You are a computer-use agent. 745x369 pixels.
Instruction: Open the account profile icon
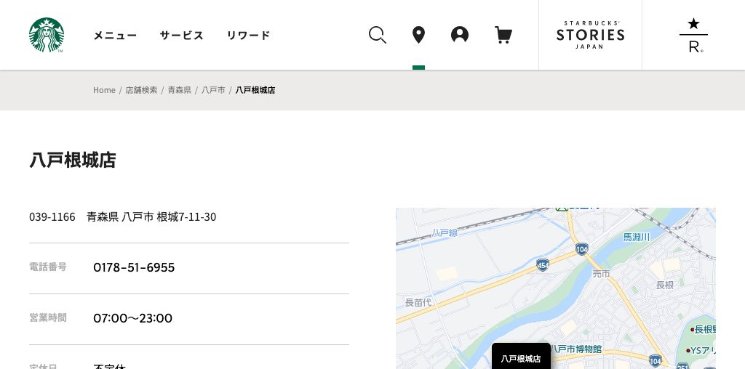click(460, 35)
